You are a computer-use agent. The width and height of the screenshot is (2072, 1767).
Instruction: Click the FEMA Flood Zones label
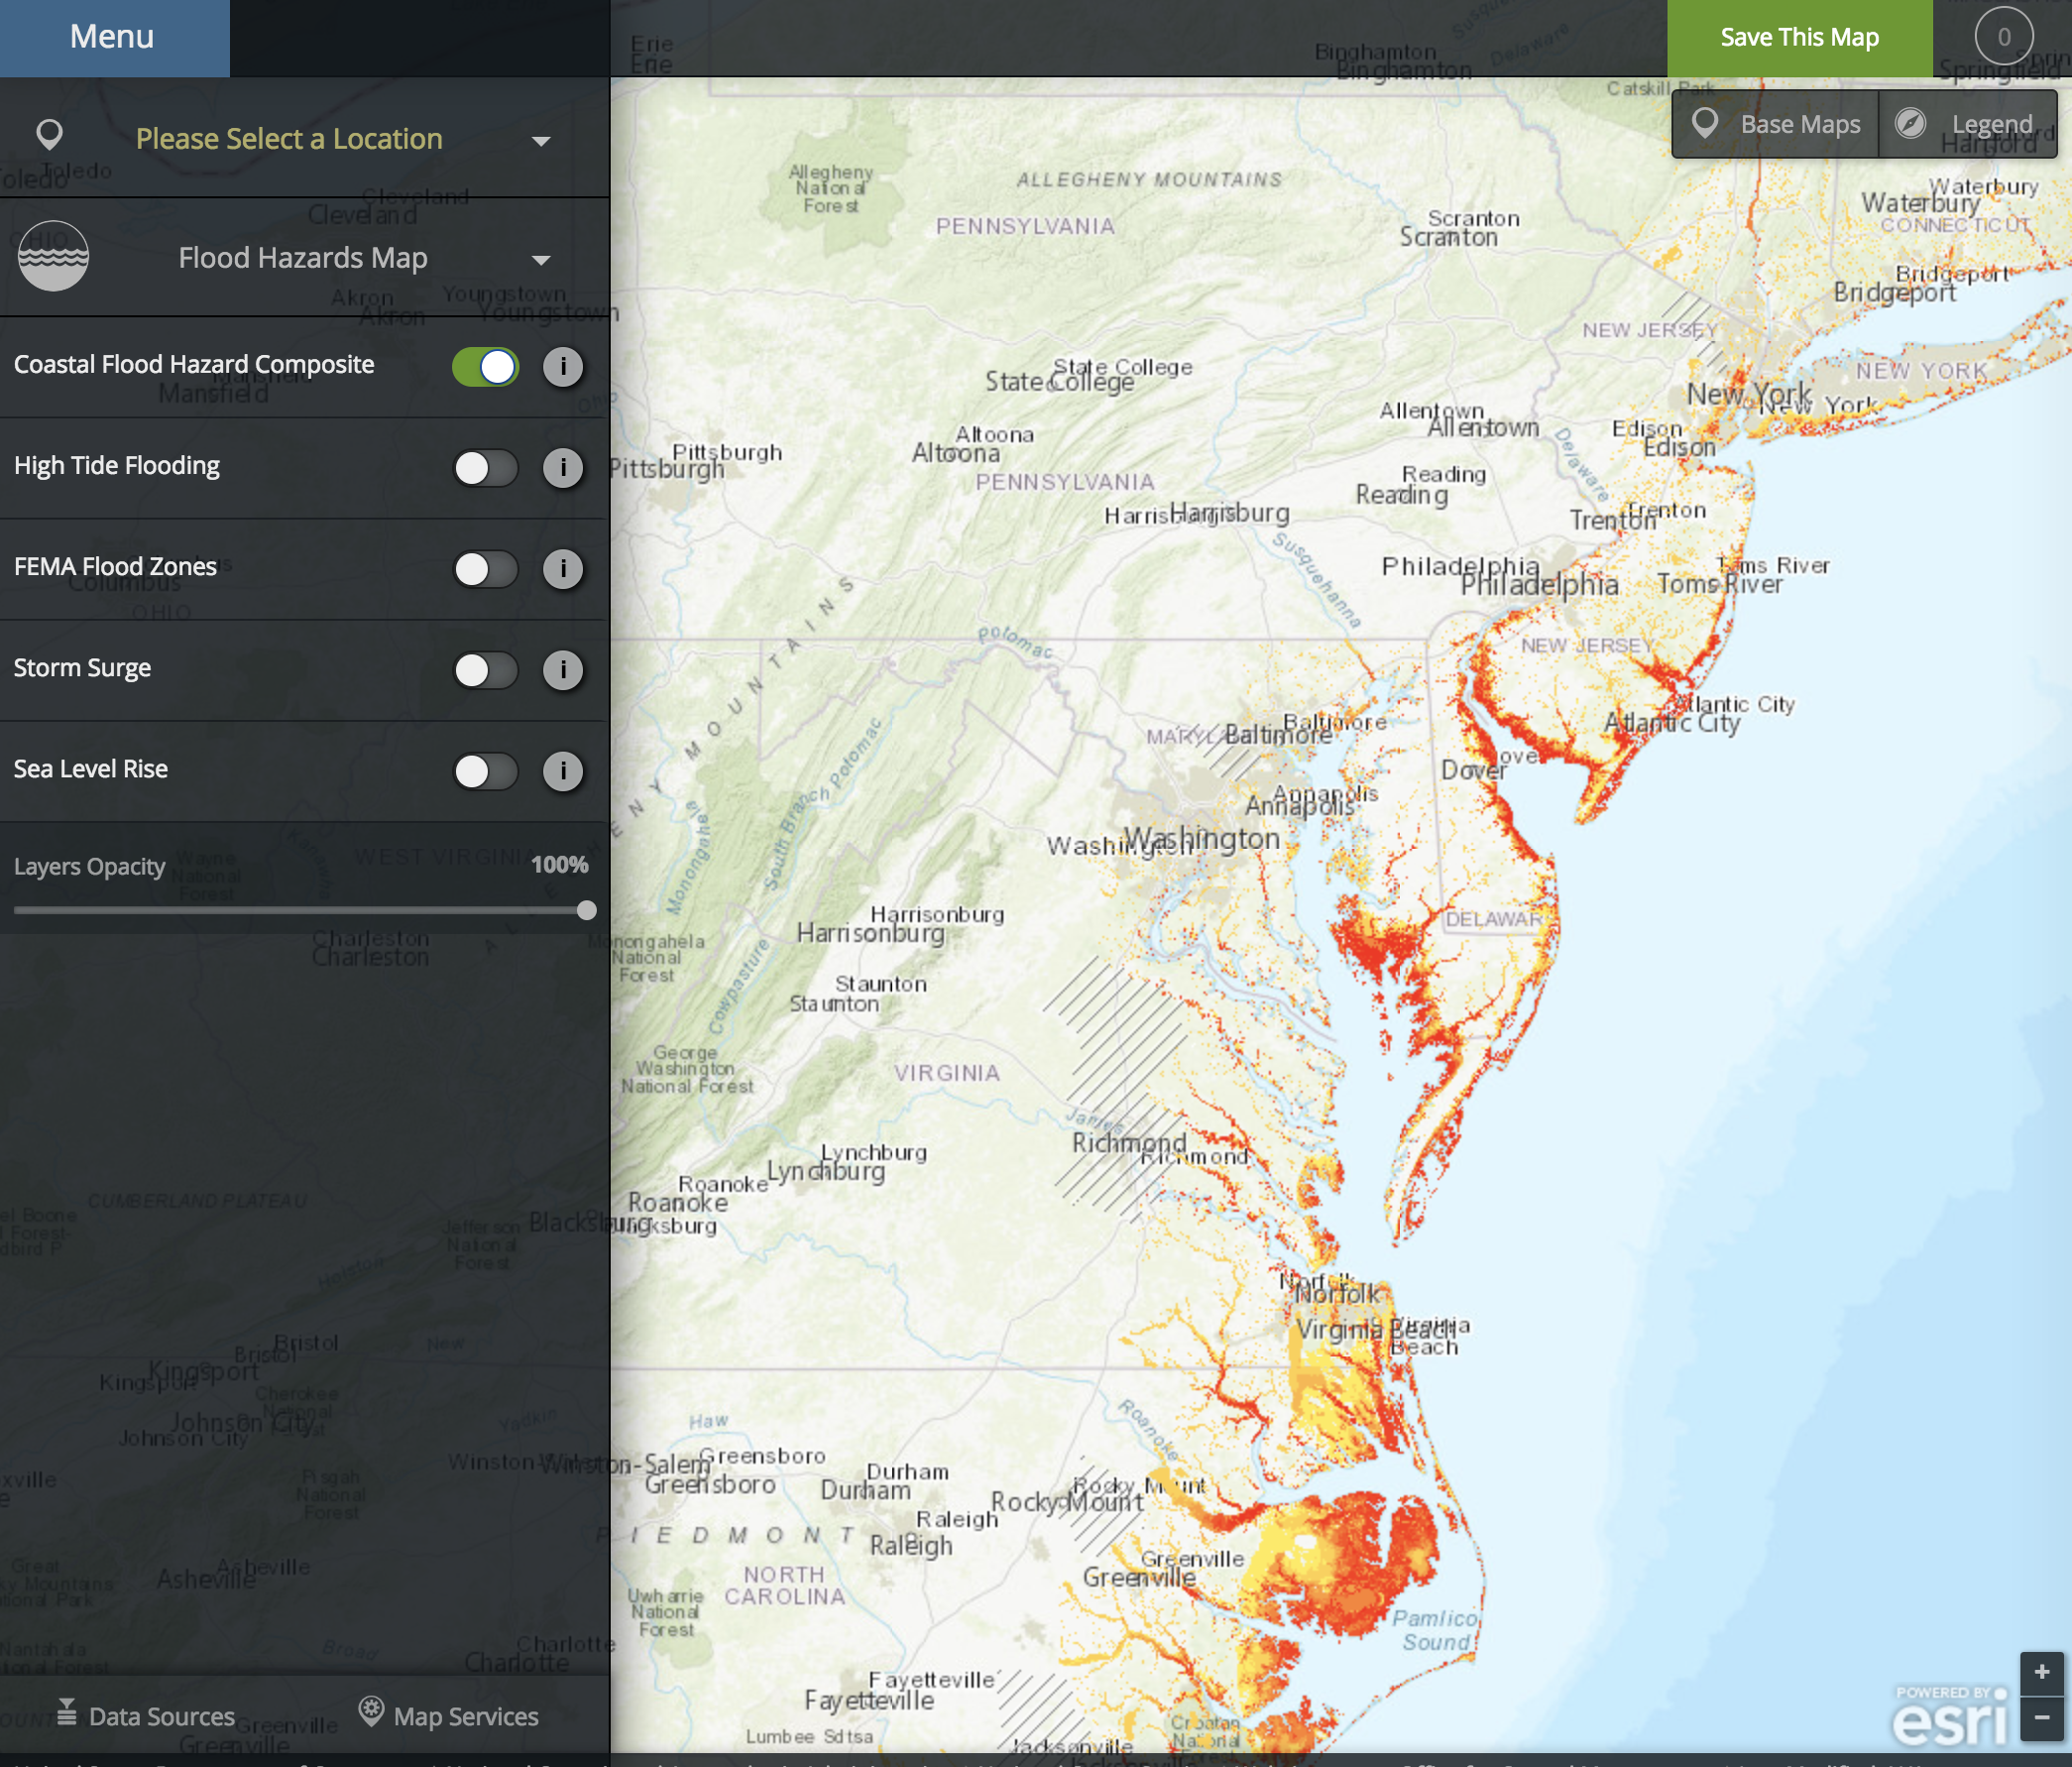115,566
